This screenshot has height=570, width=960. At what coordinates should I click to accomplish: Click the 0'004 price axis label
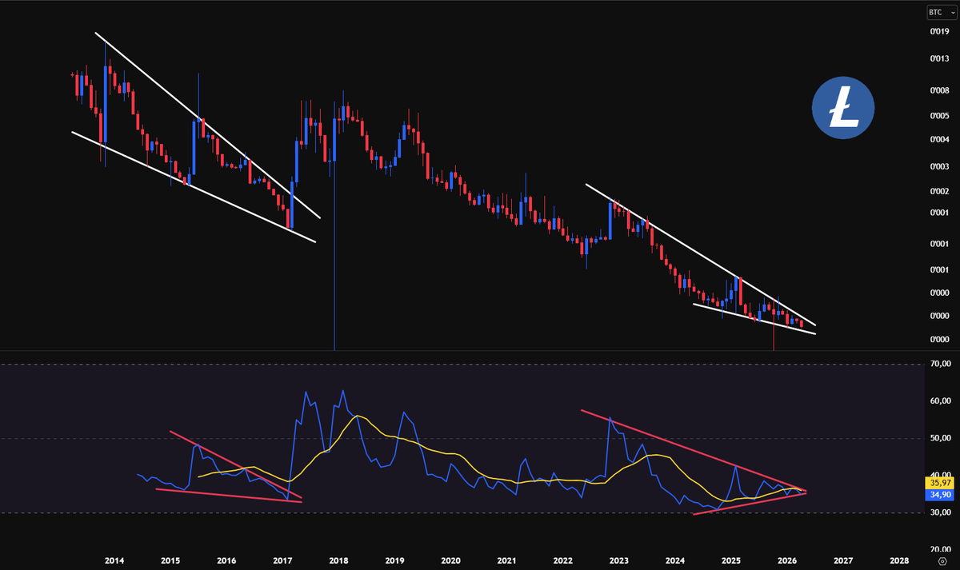[939, 140]
